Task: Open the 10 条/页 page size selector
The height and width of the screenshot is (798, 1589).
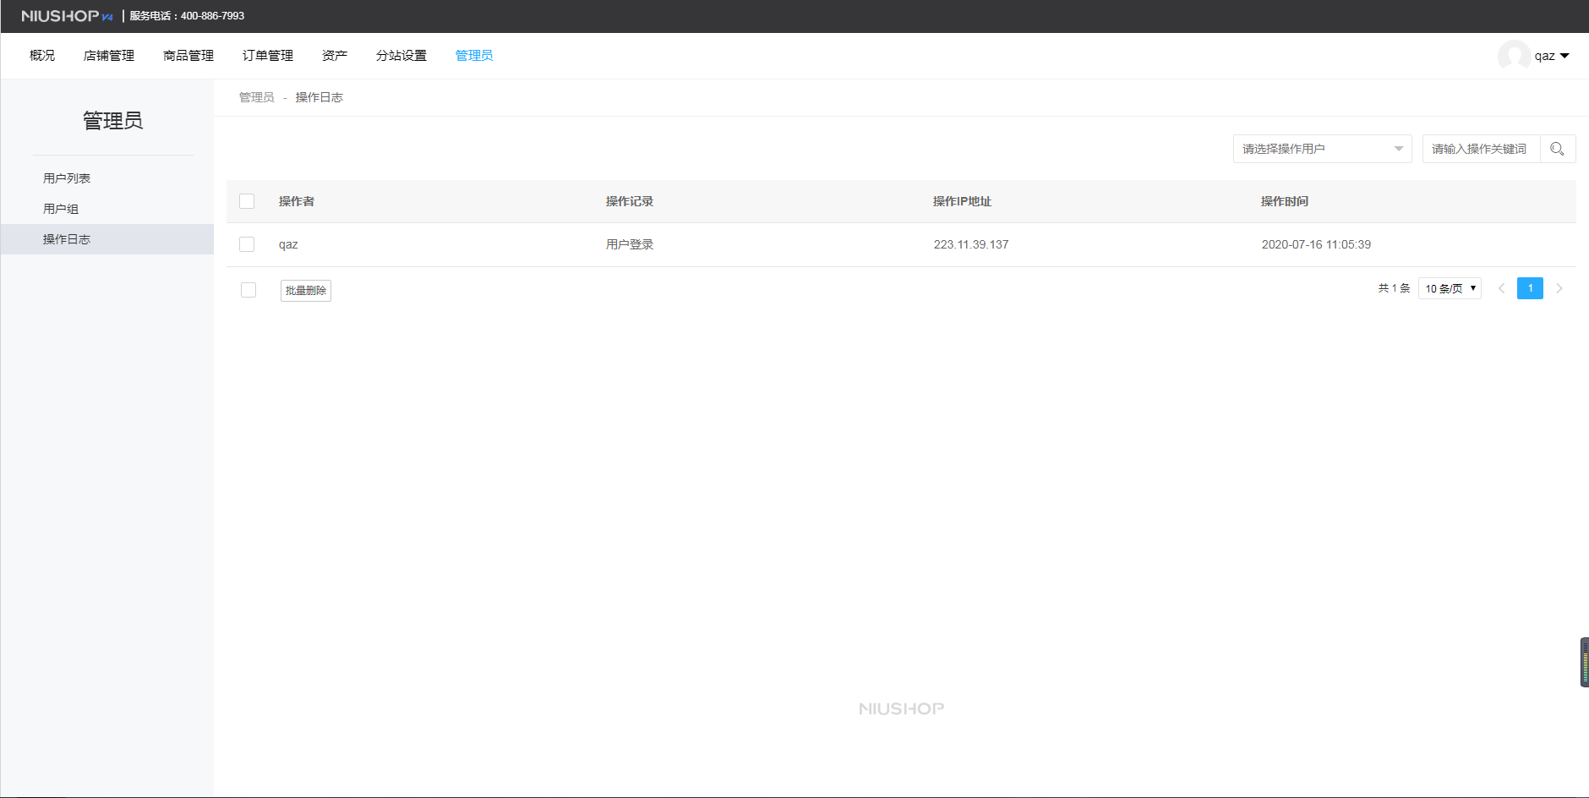Action: pos(1450,288)
